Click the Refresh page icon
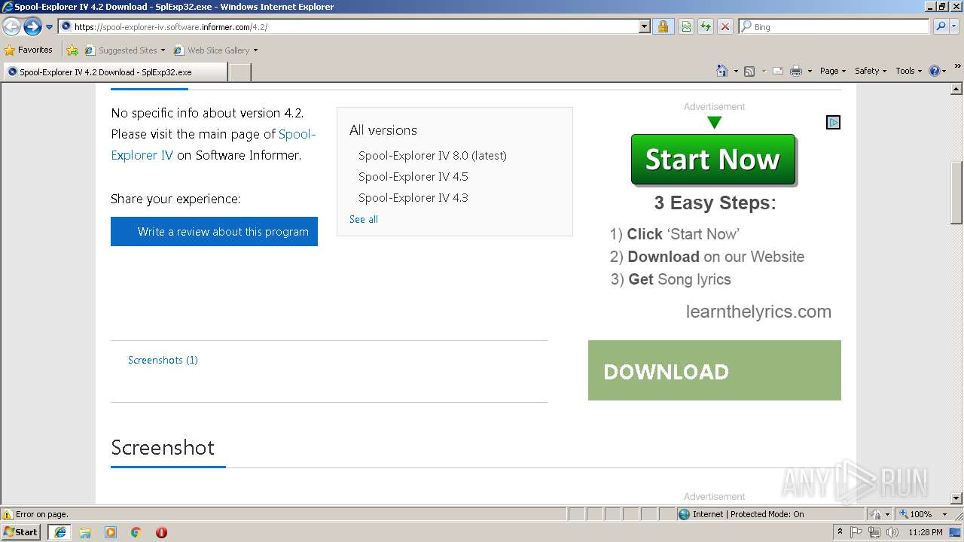 [x=706, y=26]
